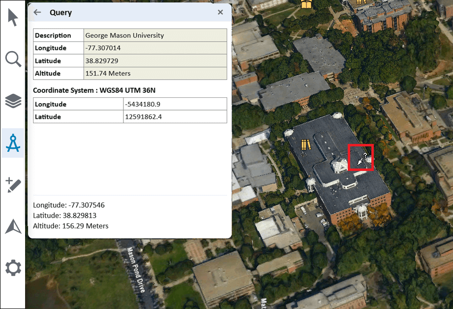Click the live Altitude 156.29 Meters readout

pos(71,226)
